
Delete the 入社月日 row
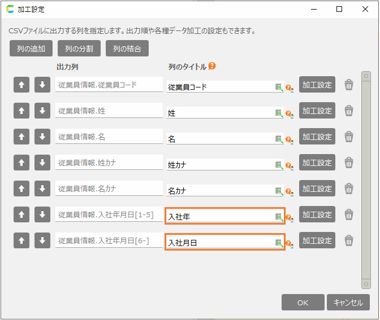click(349, 240)
